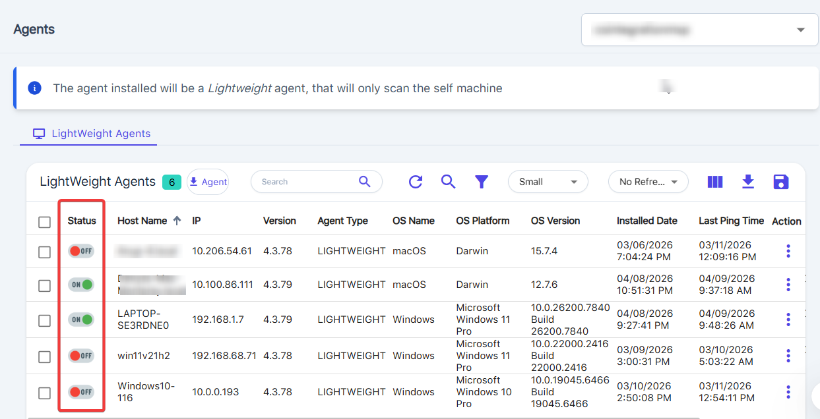The width and height of the screenshot is (820, 419).
Task: Open the column chooser icon
Action: pos(715,182)
